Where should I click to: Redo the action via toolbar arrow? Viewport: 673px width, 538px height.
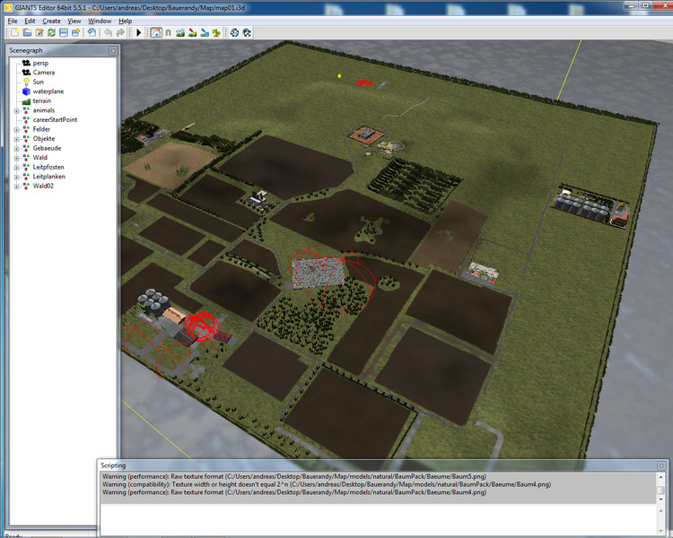click(x=120, y=32)
